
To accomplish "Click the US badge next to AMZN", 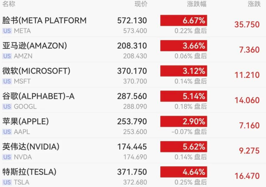I will point(7,56).
